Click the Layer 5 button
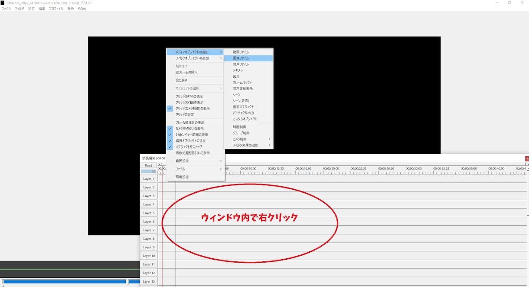This screenshot has height=287, width=529. click(x=149, y=213)
